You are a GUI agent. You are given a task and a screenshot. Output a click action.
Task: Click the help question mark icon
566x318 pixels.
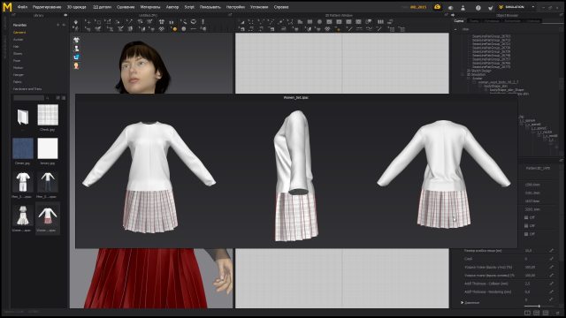coord(478,7)
